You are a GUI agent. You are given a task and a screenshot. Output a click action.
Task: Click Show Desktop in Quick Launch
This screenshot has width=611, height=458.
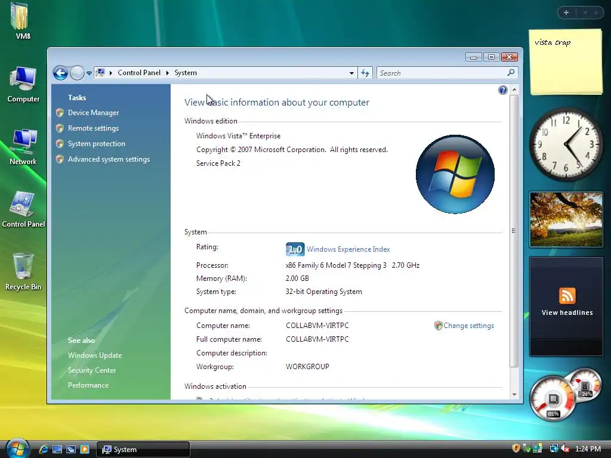pyautogui.click(x=57, y=449)
